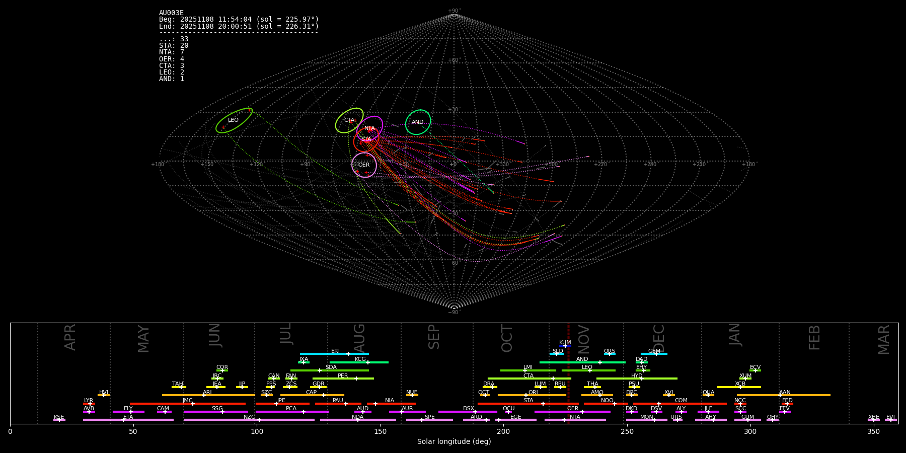The width and height of the screenshot is (906, 453).
Task: Select the NOO red bar in timeline
Action: click(606, 403)
